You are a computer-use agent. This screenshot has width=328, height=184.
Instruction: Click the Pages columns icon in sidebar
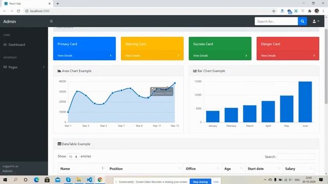(x=5, y=67)
